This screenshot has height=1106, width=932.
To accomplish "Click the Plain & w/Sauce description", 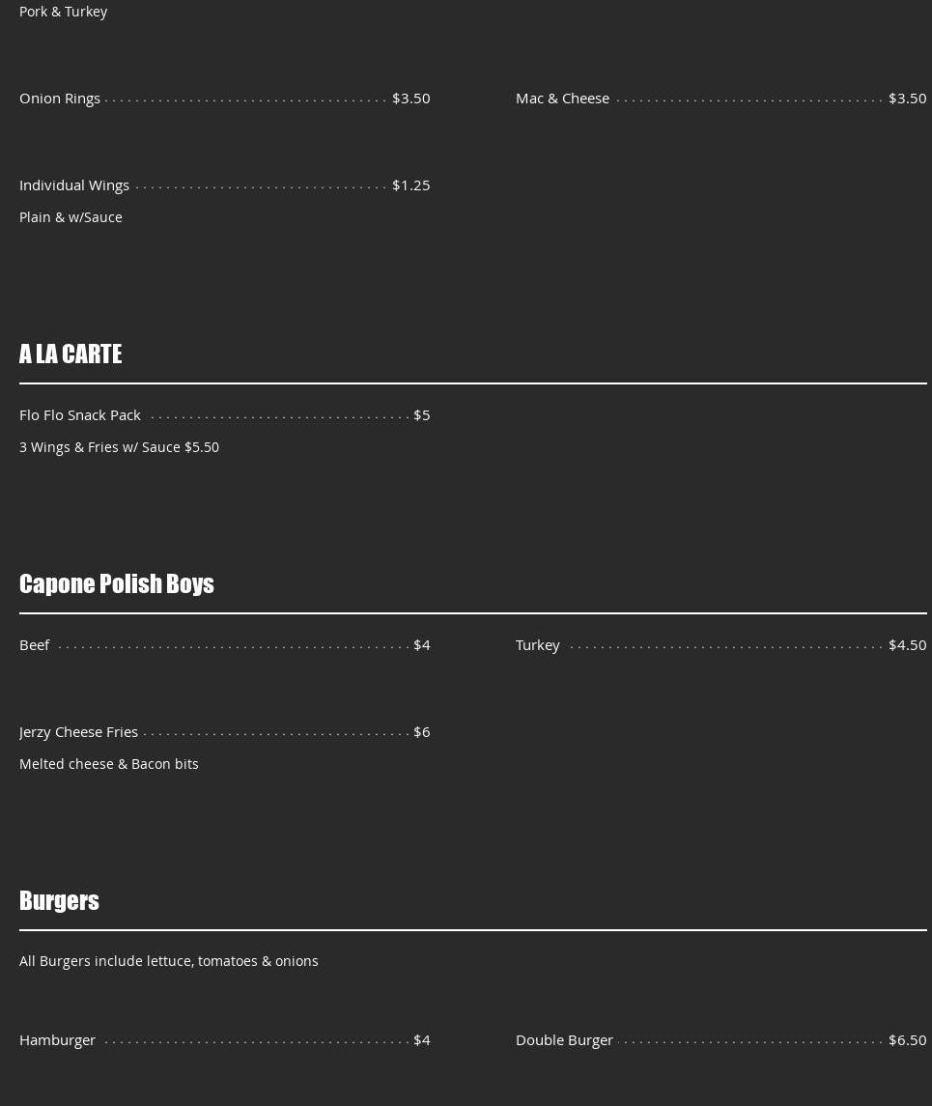I will [x=71, y=216].
